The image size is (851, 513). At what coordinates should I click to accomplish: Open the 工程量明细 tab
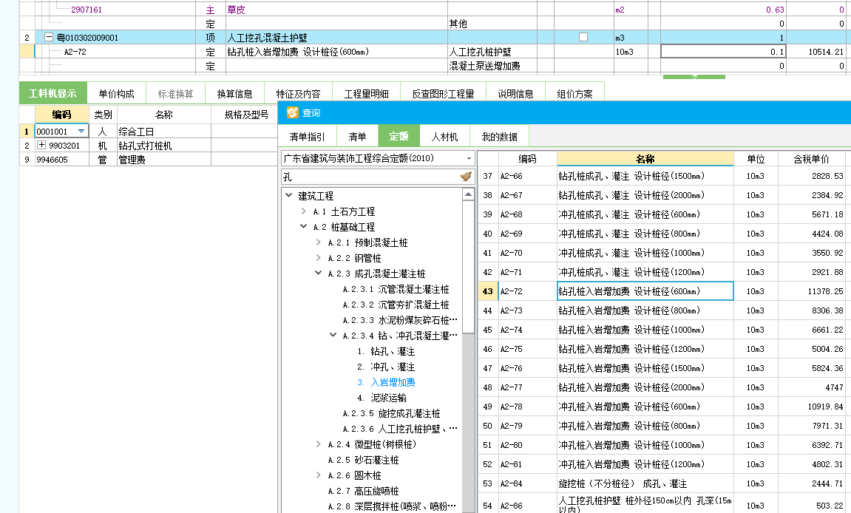tap(366, 93)
